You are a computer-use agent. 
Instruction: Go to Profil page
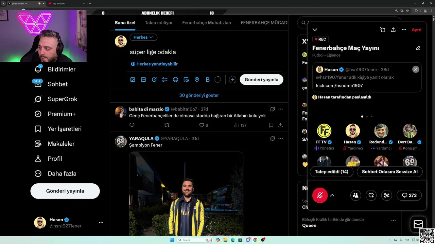point(48,159)
